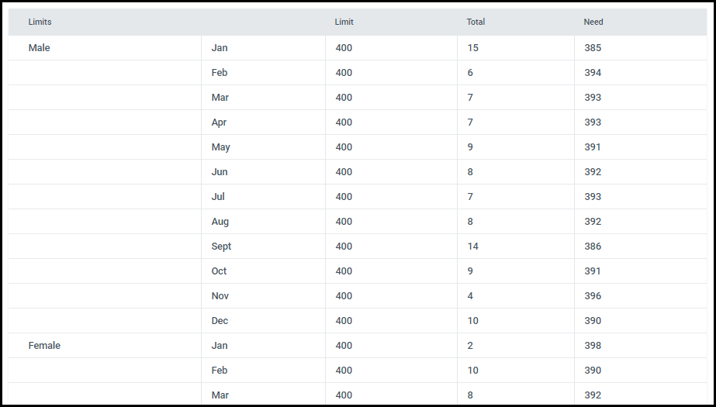
Task: Select the Male Nov month cell
Action: tap(263, 296)
